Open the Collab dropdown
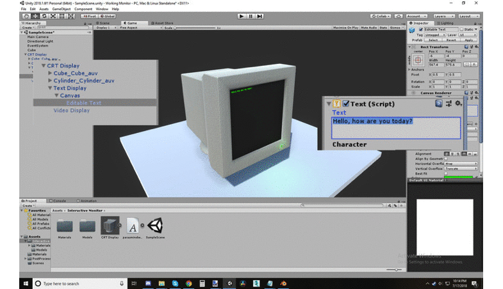Image resolution: width=503 pixels, height=289 pixels. tap(381, 16)
